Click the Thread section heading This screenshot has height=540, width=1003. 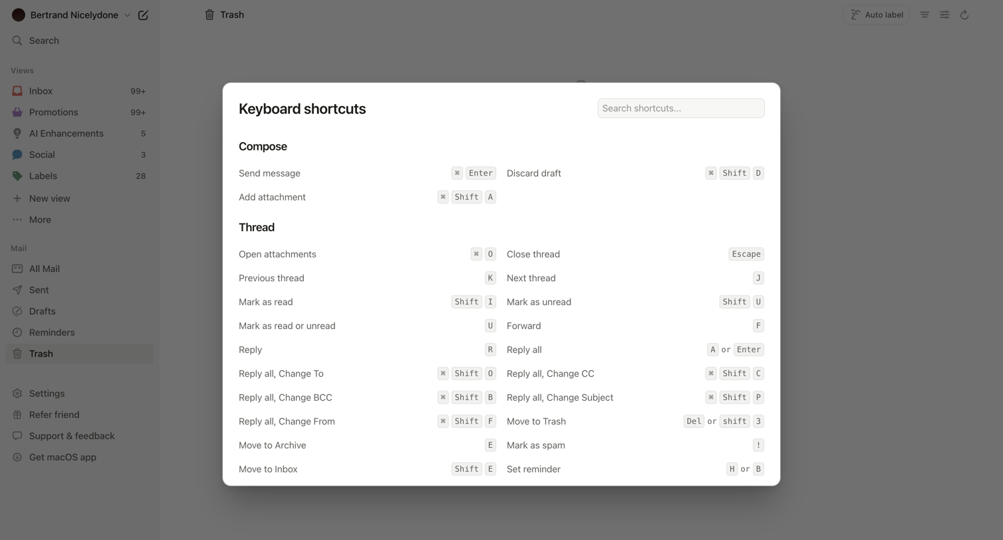[257, 228]
